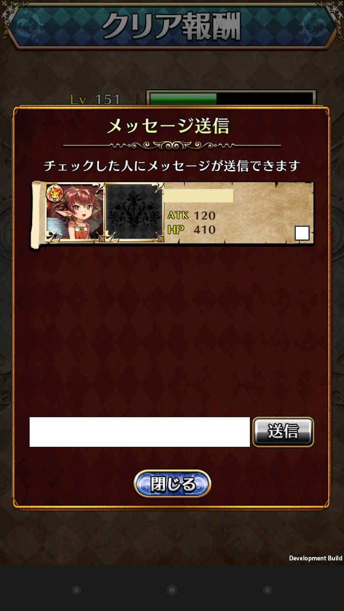Click the メッセージ送信 dialog heading
This screenshot has height=611, width=344.
tap(168, 126)
